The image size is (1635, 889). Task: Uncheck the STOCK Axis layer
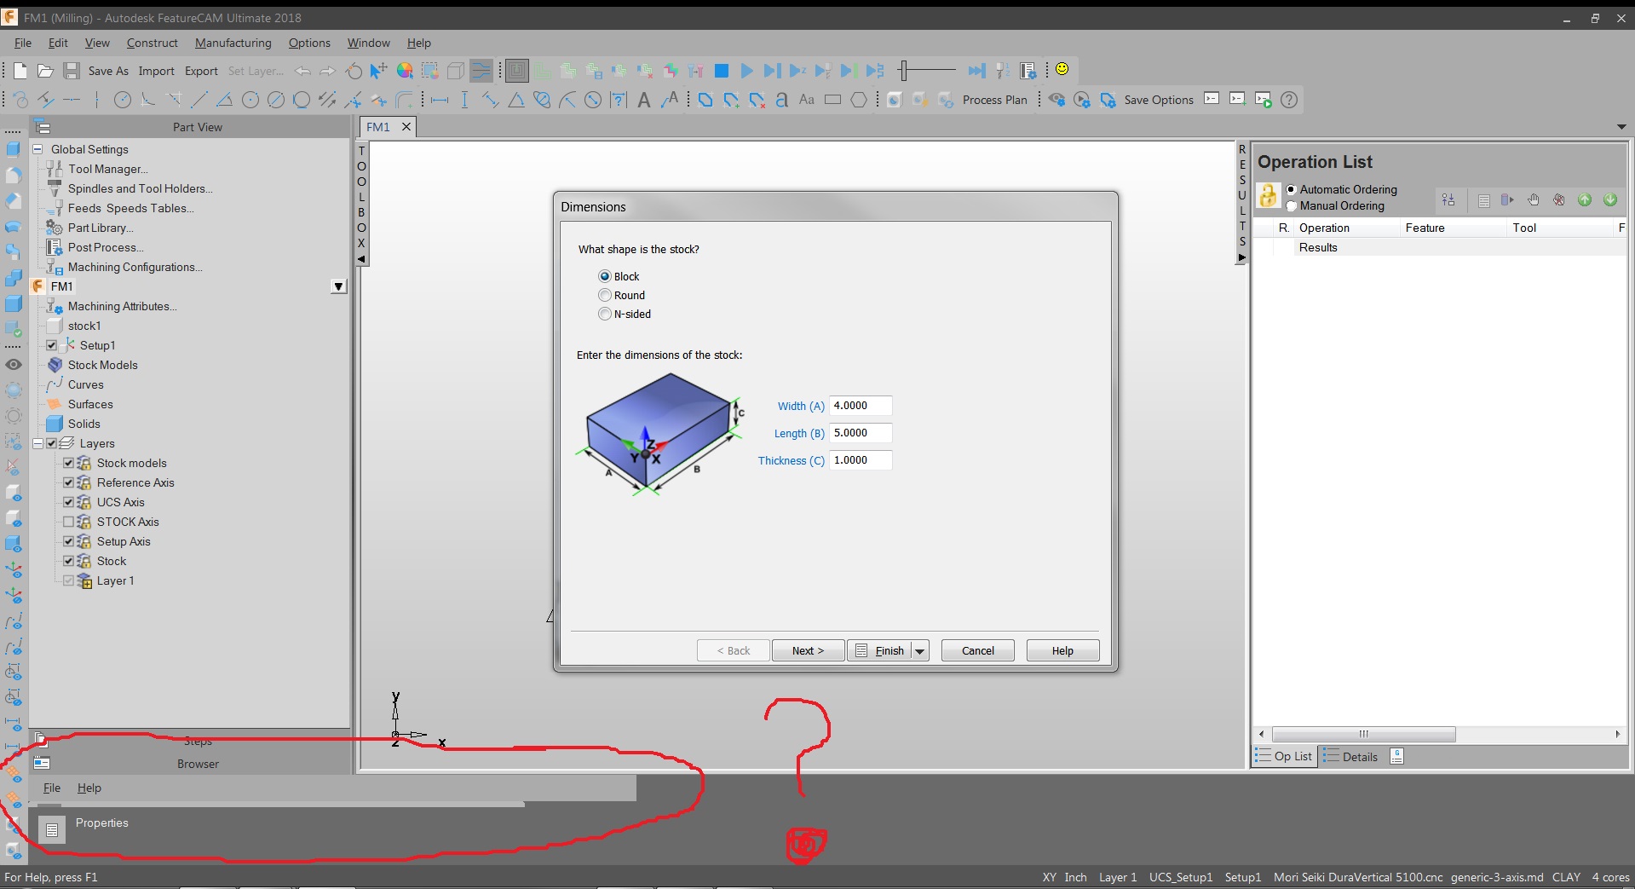tap(69, 521)
